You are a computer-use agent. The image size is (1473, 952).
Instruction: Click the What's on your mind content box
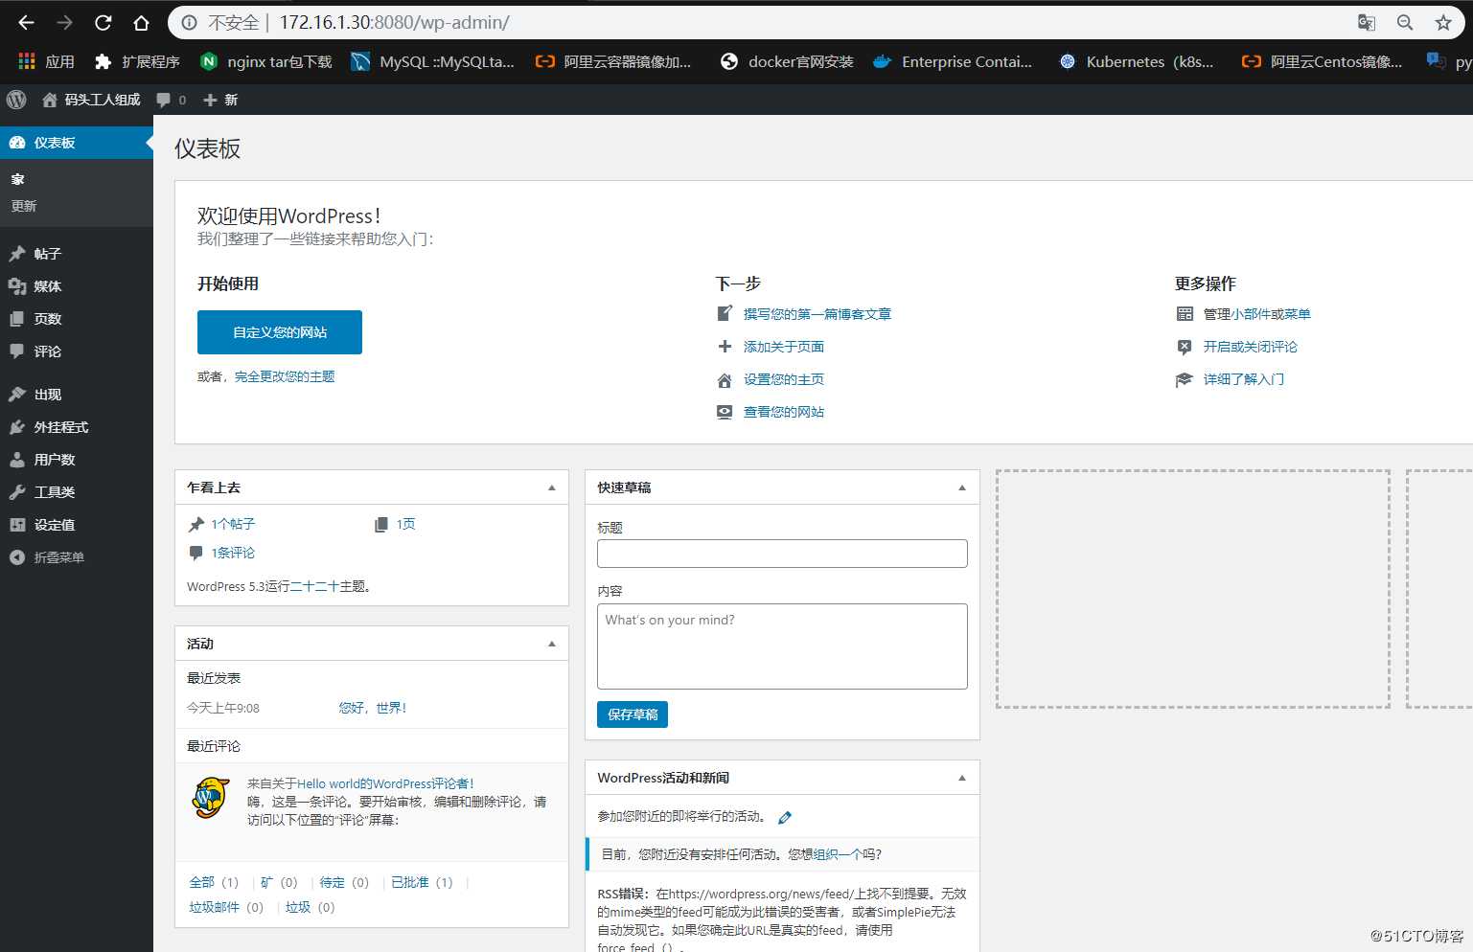click(x=782, y=646)
